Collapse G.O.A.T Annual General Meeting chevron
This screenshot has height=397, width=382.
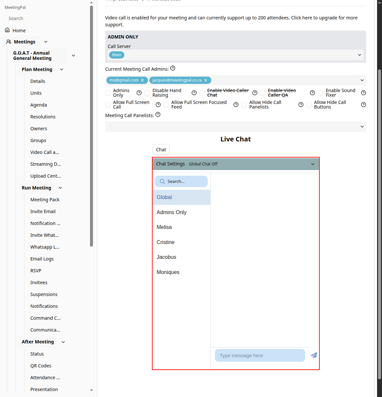(73, 56)
